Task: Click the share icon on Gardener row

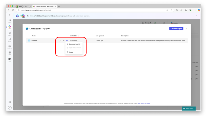Action: pyautogui.click(x=64, y=40)
